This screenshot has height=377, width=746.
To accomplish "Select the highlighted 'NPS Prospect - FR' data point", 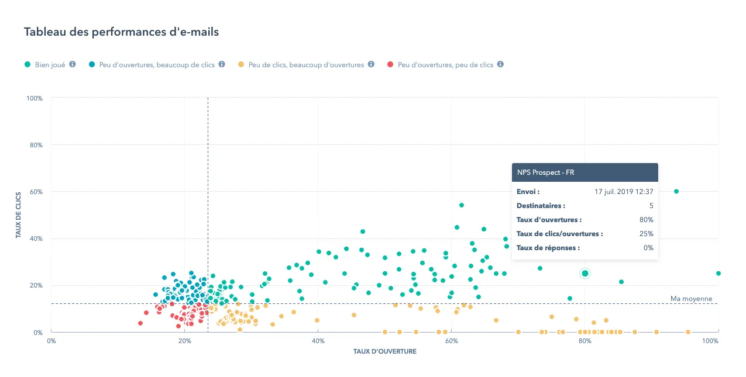I will (x=585, y=273).
